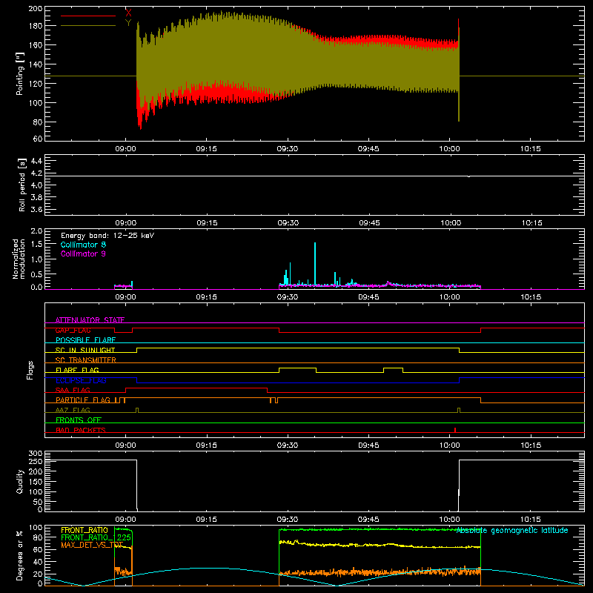This screenshot has width=593, height=593.
Task: Select the SC_TRANSMITTER flag label
Action: coord(86,360)
